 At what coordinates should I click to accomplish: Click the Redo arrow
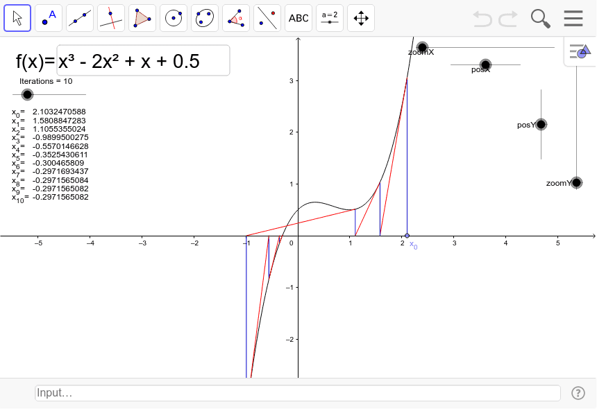click(x=509, y=18)
